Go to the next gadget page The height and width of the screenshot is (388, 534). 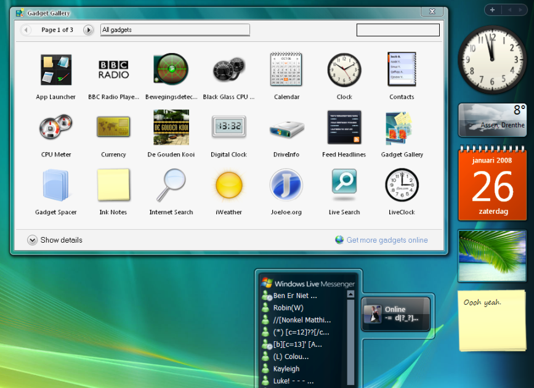88,30
